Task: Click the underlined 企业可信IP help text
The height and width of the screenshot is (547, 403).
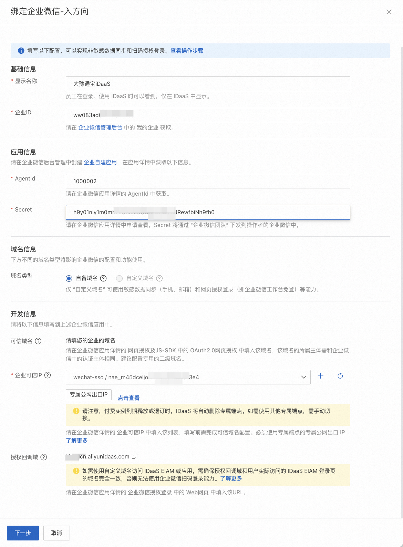Action: [x=130, y=432]
